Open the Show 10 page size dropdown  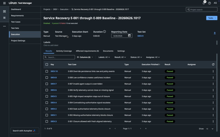tap(210, 129)
